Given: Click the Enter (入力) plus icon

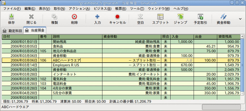Looking at the screenshot, I should 97,17.
